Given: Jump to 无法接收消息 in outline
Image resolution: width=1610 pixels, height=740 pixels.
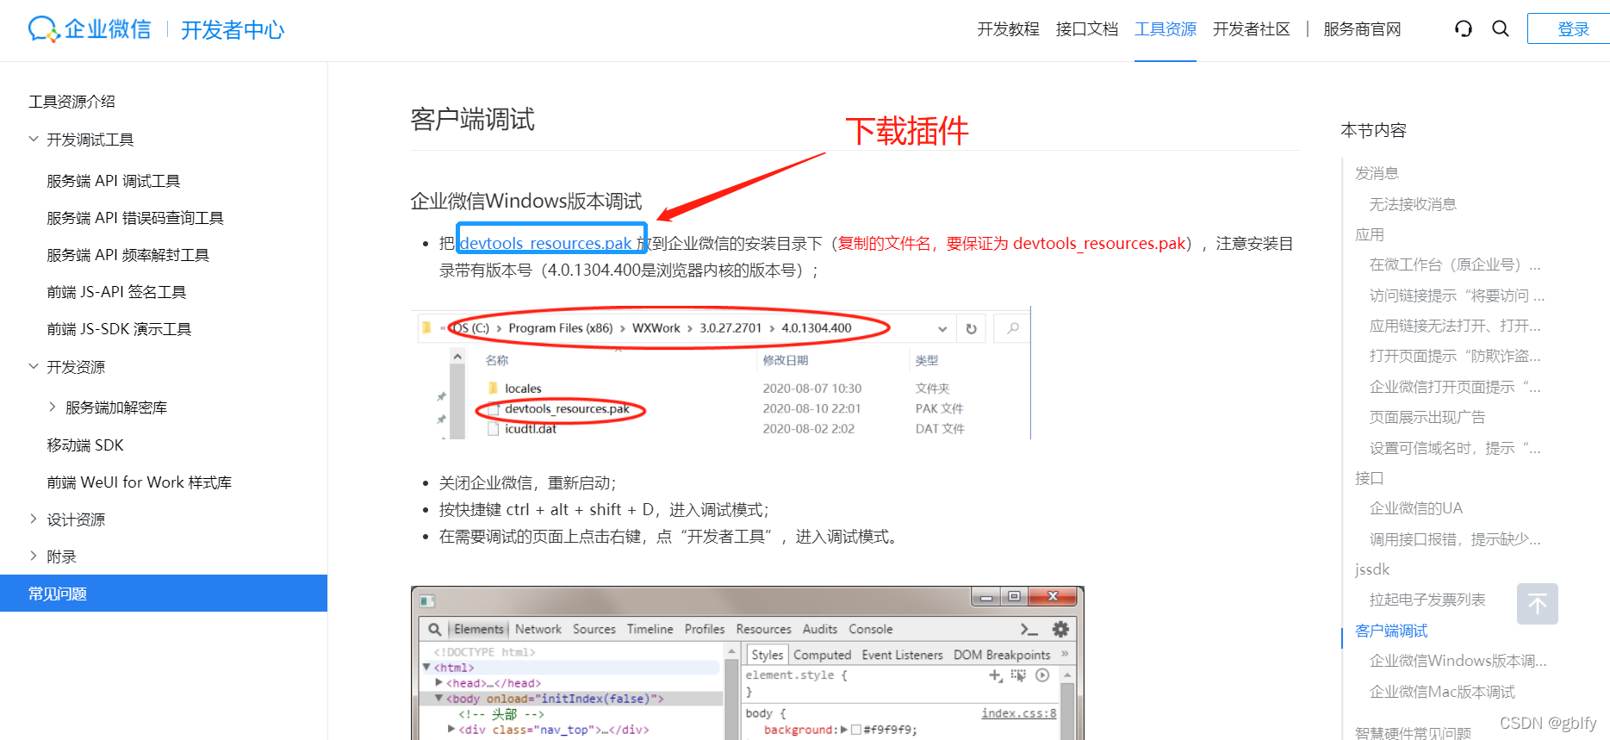Looking at the screenshot, I should 1413,204.
